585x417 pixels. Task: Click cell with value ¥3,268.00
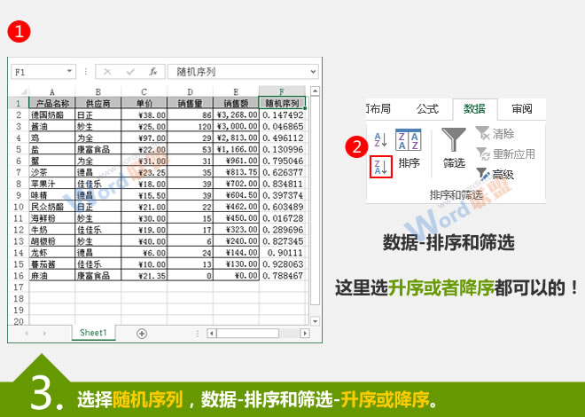point(236,115)
